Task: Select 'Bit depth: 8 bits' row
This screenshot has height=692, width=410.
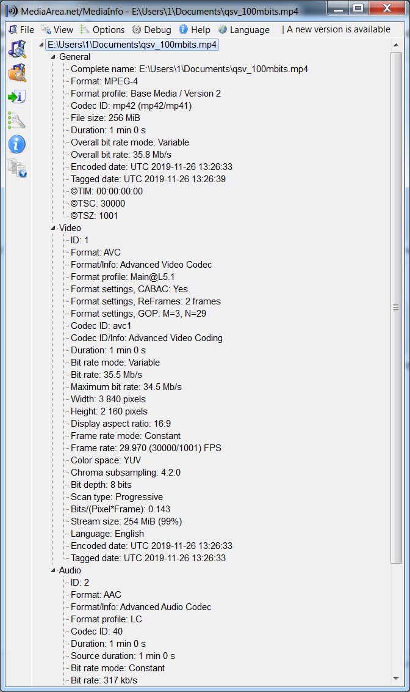Action: (101, 485)
